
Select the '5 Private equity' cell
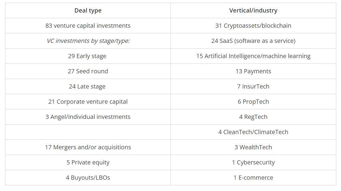click(x=88, y=162)
